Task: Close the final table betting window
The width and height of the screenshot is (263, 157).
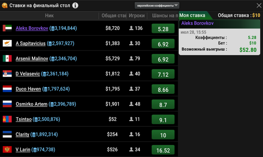Action: coord(259,6)
